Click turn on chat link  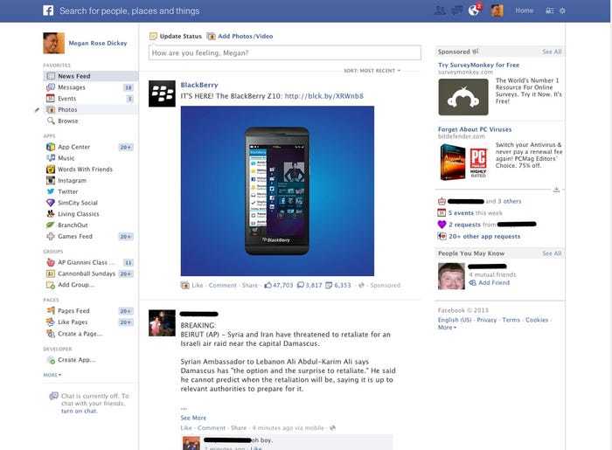[x=80, y=411]
